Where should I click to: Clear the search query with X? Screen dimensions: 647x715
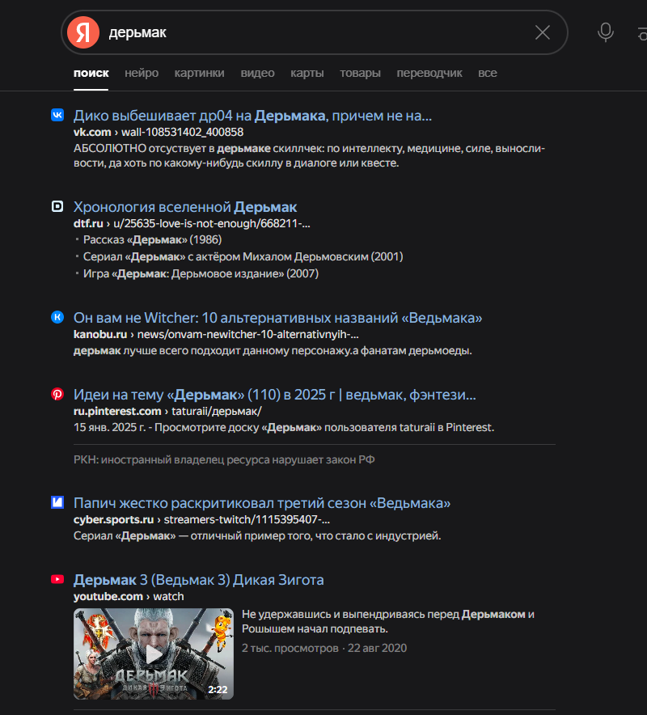[x=542, y=32]
